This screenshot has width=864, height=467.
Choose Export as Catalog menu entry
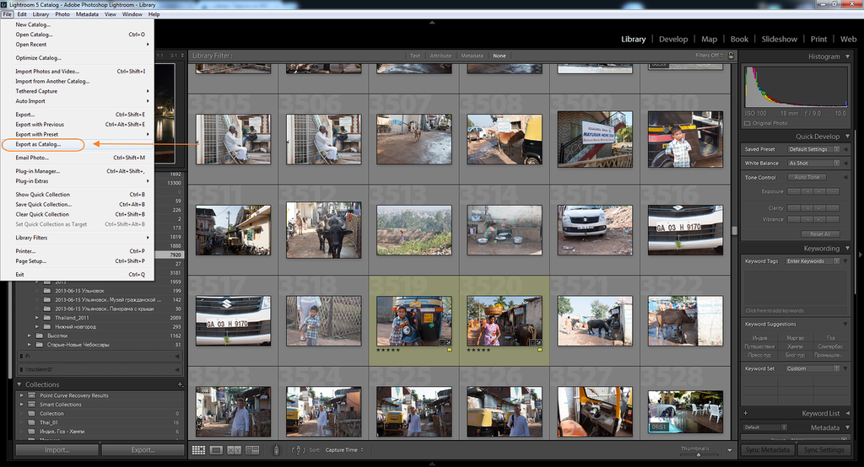coord(38,144)
